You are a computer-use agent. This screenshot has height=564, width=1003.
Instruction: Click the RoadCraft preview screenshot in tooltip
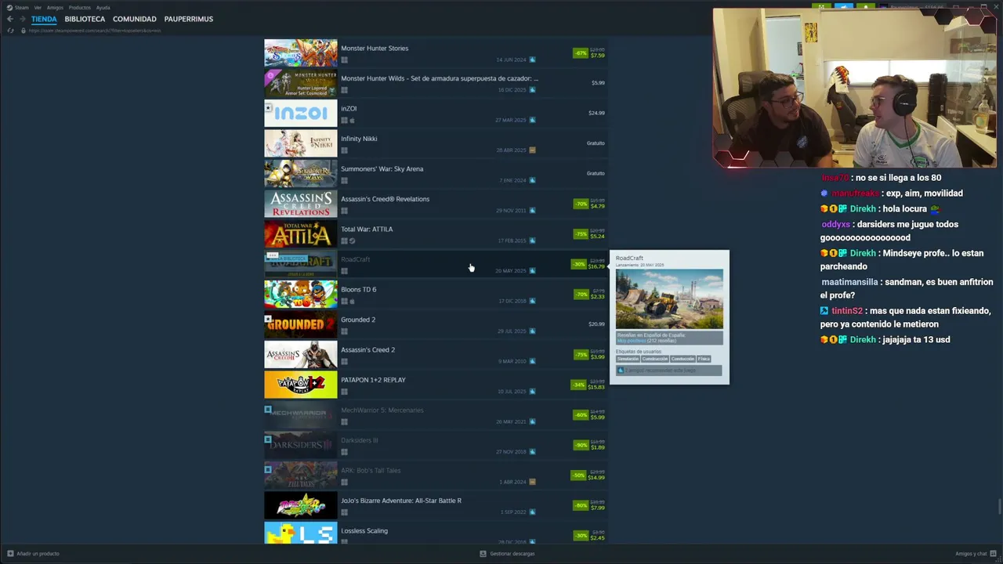coord(669,299)
